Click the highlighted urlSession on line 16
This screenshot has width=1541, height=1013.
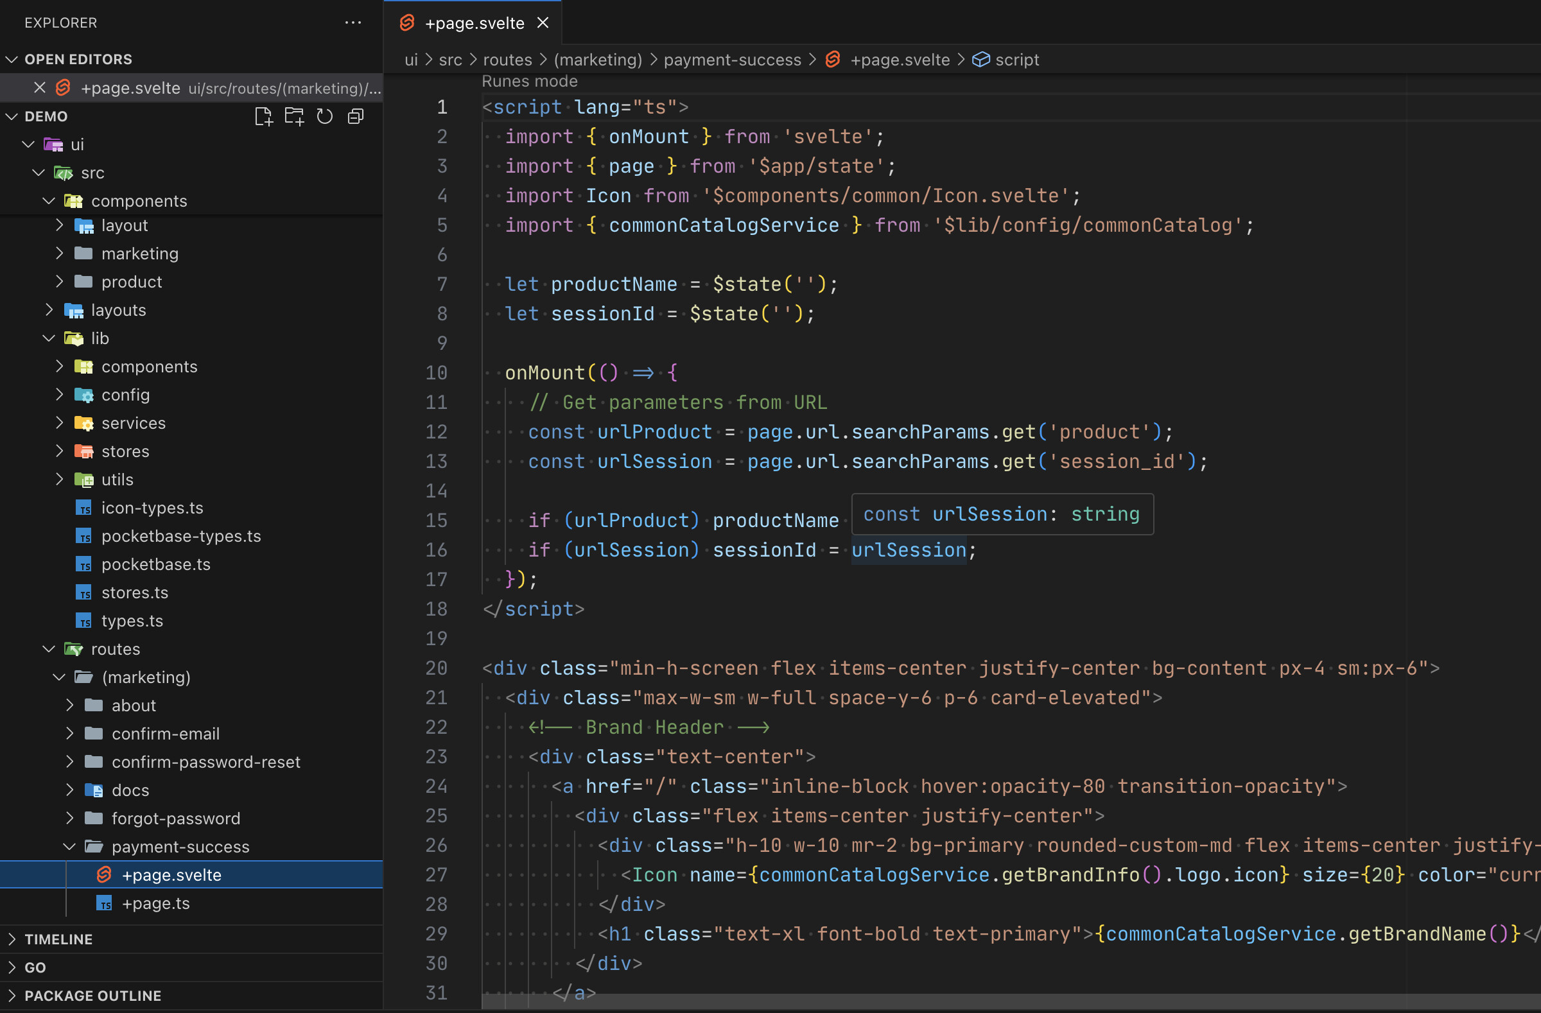[x=909, y=550]
